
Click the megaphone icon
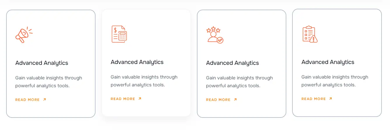coord(24,35)
